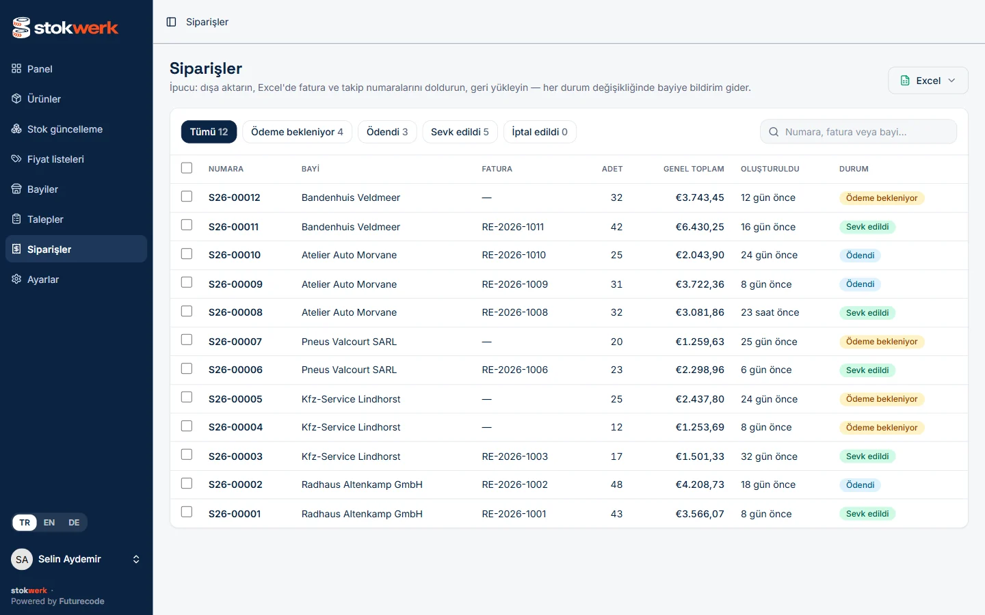The width and height of the screenshot is (985, 615).
Task: Click the Numara column header
Action: pos(226,169)
